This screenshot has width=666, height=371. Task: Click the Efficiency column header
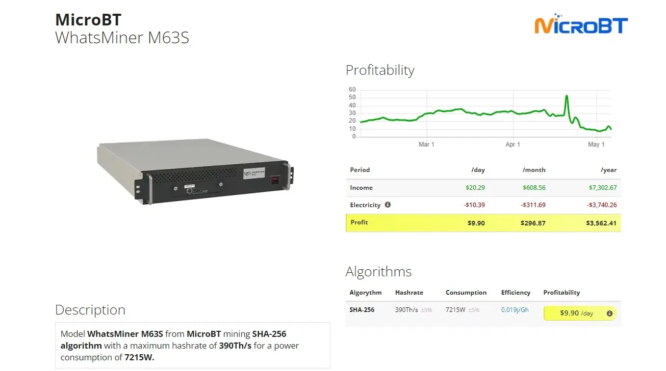(516, 293)
